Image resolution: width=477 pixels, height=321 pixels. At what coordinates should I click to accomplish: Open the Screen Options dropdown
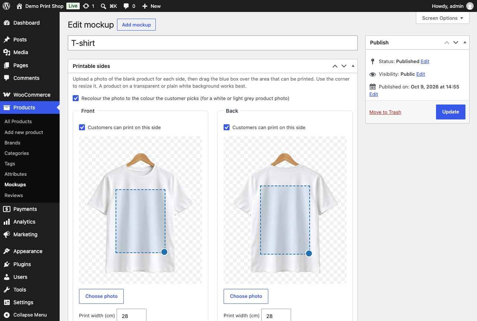[443, 18]
